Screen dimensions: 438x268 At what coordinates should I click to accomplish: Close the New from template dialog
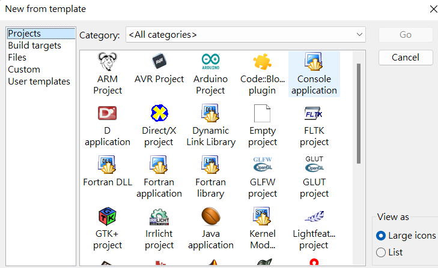(433, 9)
